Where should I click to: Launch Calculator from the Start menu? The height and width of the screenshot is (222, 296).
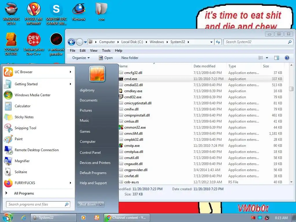[23, 106]
